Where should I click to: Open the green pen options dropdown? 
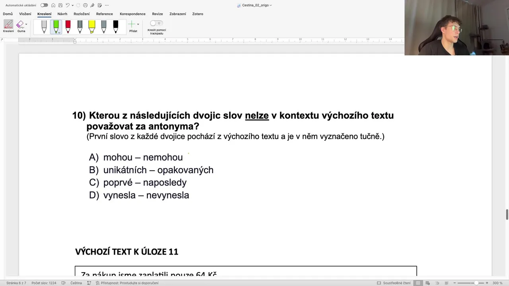pos(59,32)
